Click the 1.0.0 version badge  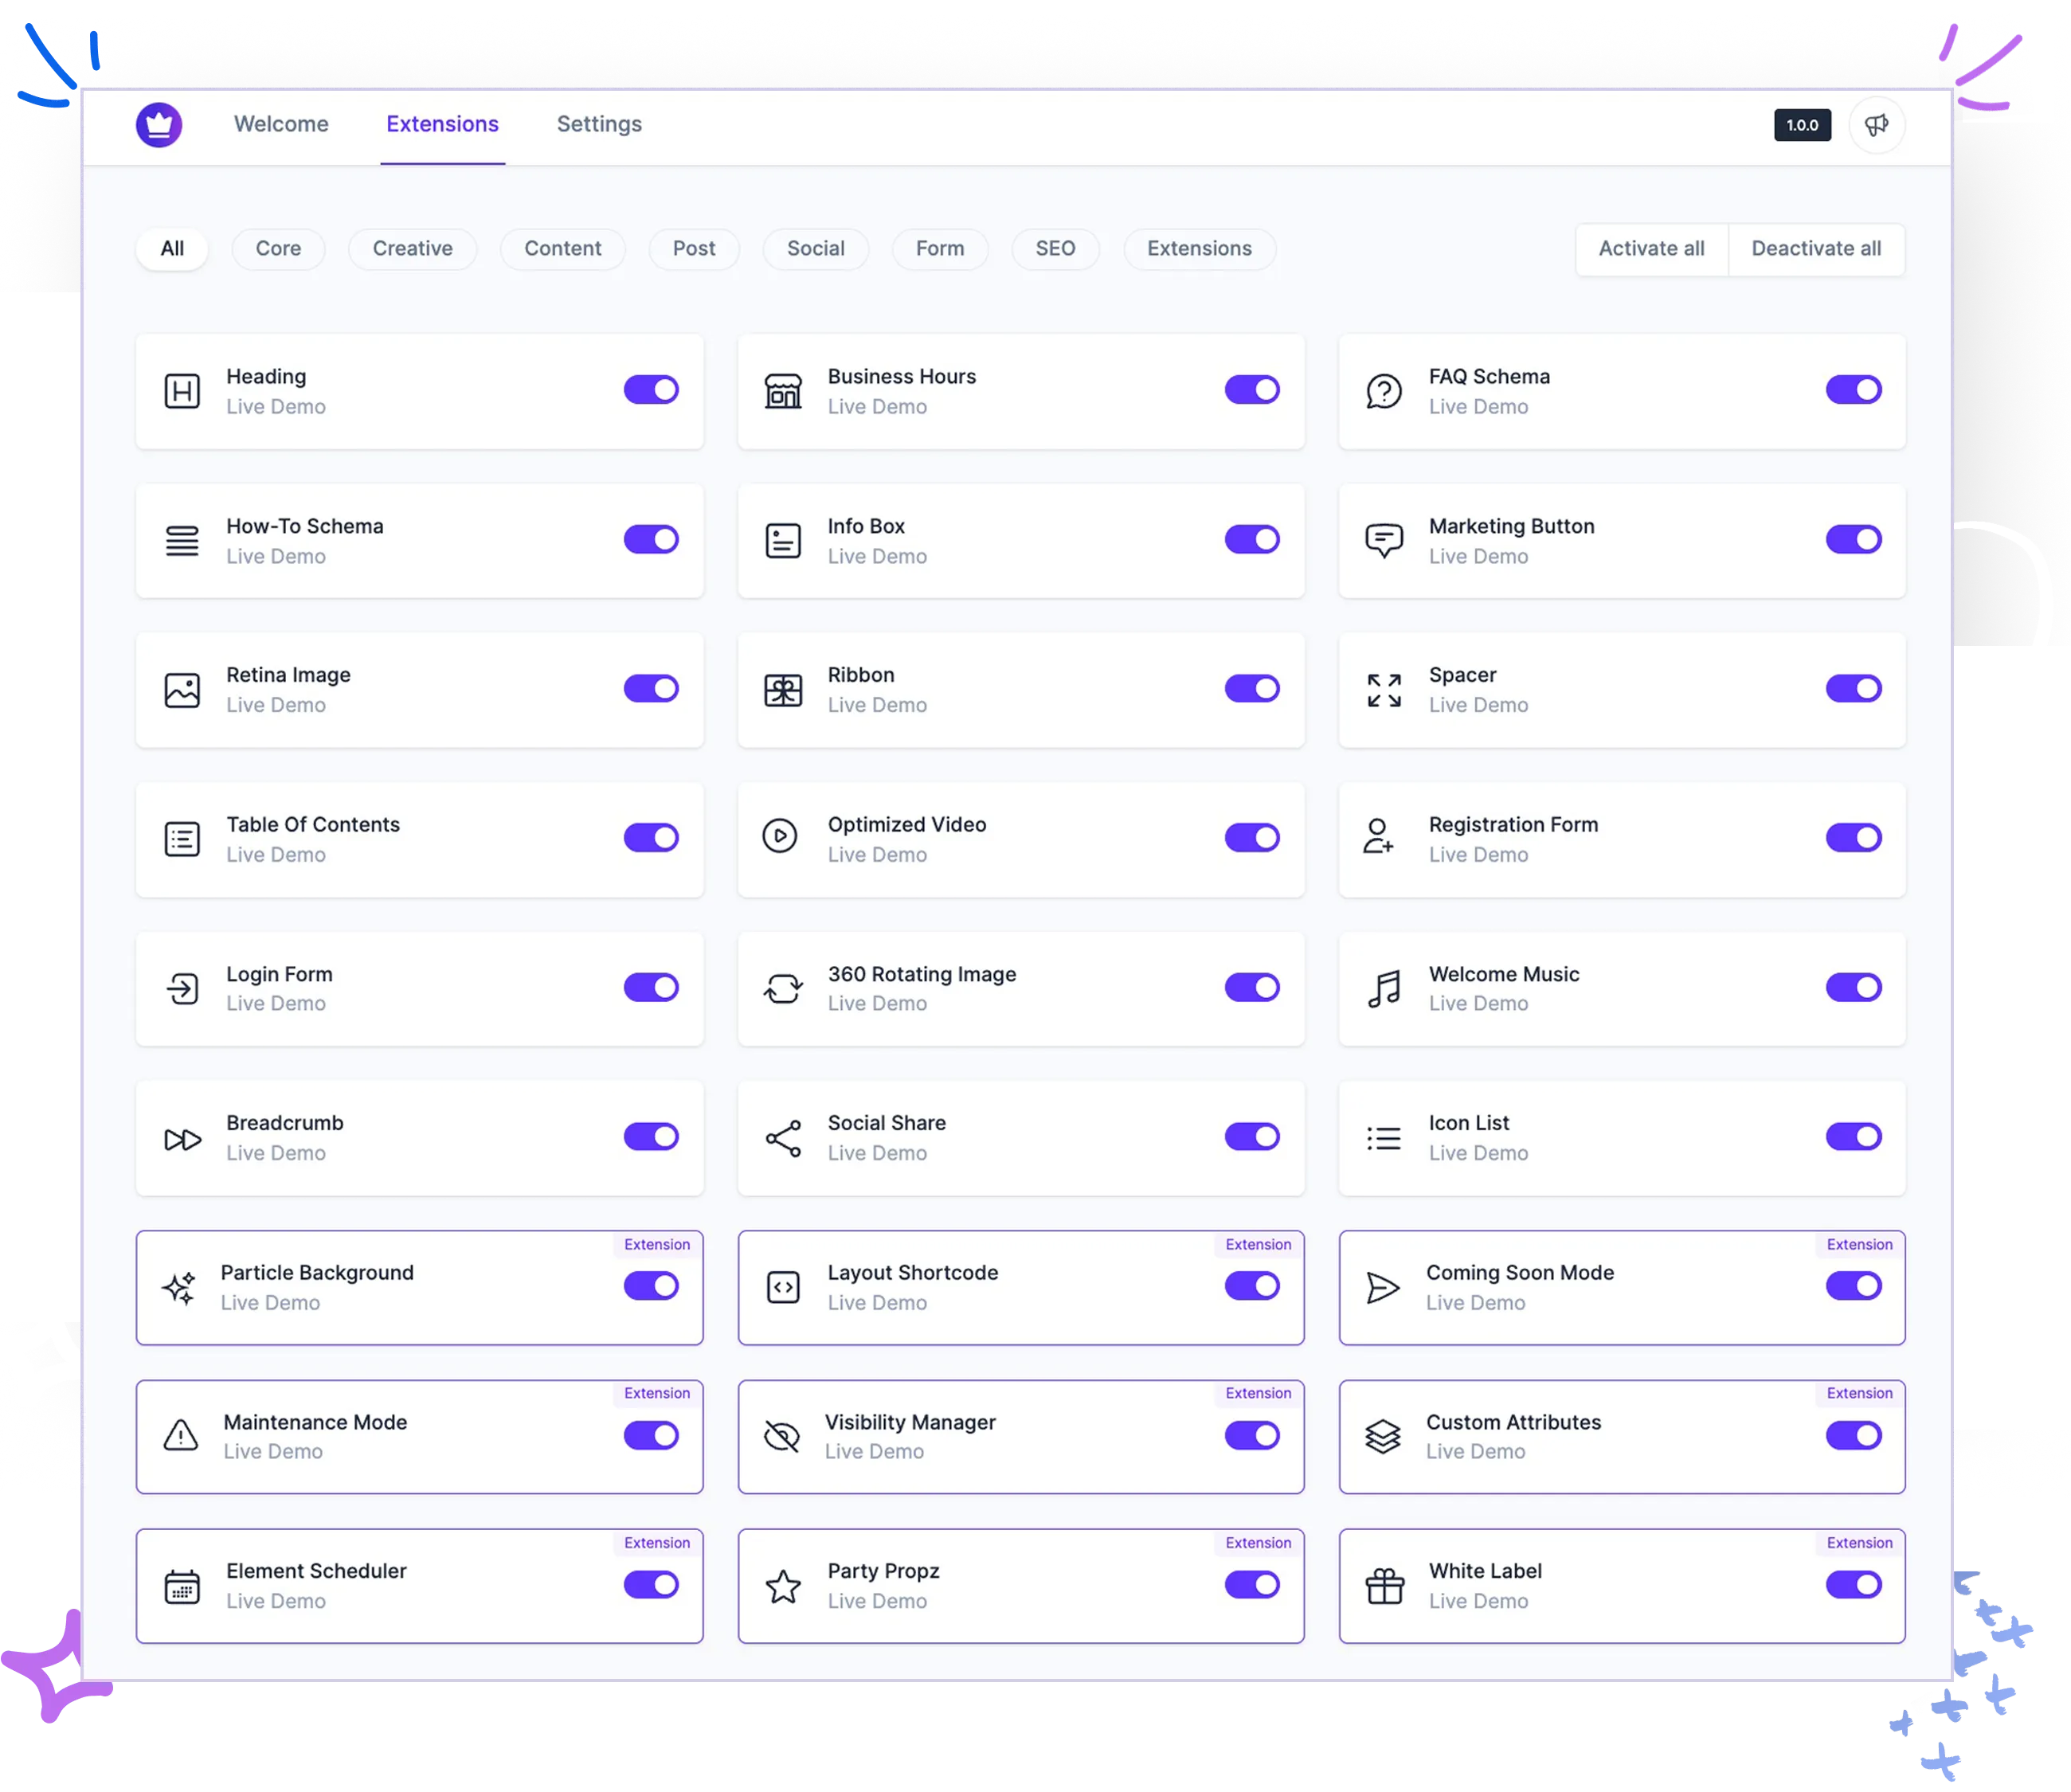pos(1802,125)
